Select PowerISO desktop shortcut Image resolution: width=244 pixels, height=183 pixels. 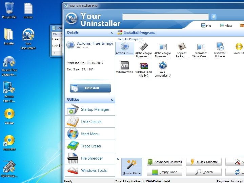tap(9, 143)
